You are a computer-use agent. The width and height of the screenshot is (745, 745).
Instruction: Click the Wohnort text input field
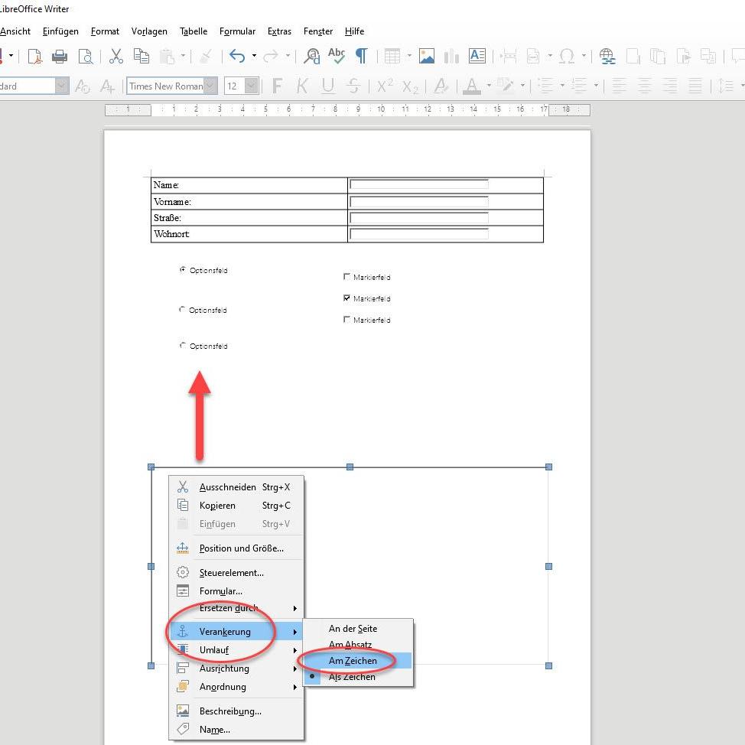(x=418, y=233)
